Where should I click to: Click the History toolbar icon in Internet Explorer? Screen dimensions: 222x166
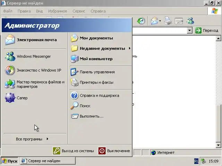(141, 21)
